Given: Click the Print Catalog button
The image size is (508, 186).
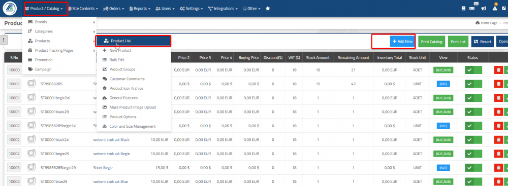Looking at the screenshot, I should point(431,42).
